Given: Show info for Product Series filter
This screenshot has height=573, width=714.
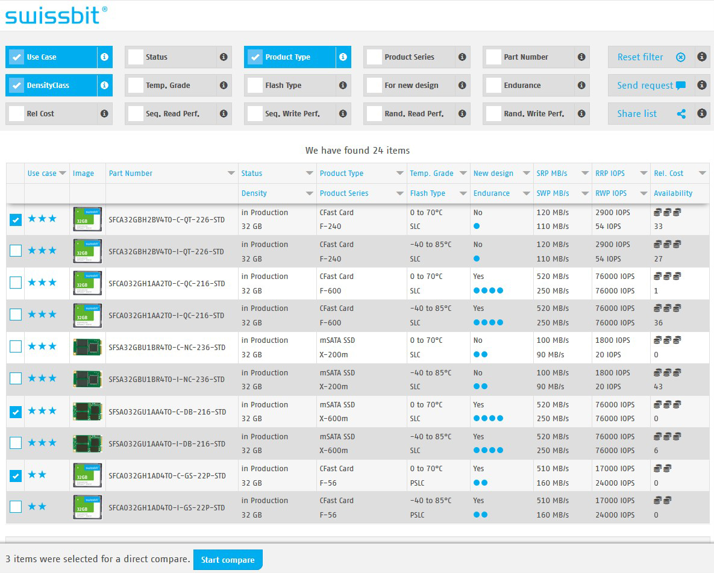Looking at the screenshot, I should tap(462, 57).
